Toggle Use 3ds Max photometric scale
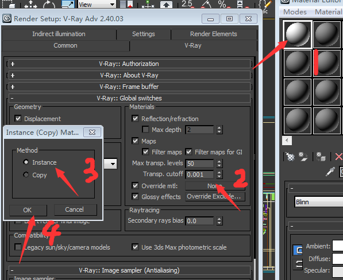 point(135,247)
